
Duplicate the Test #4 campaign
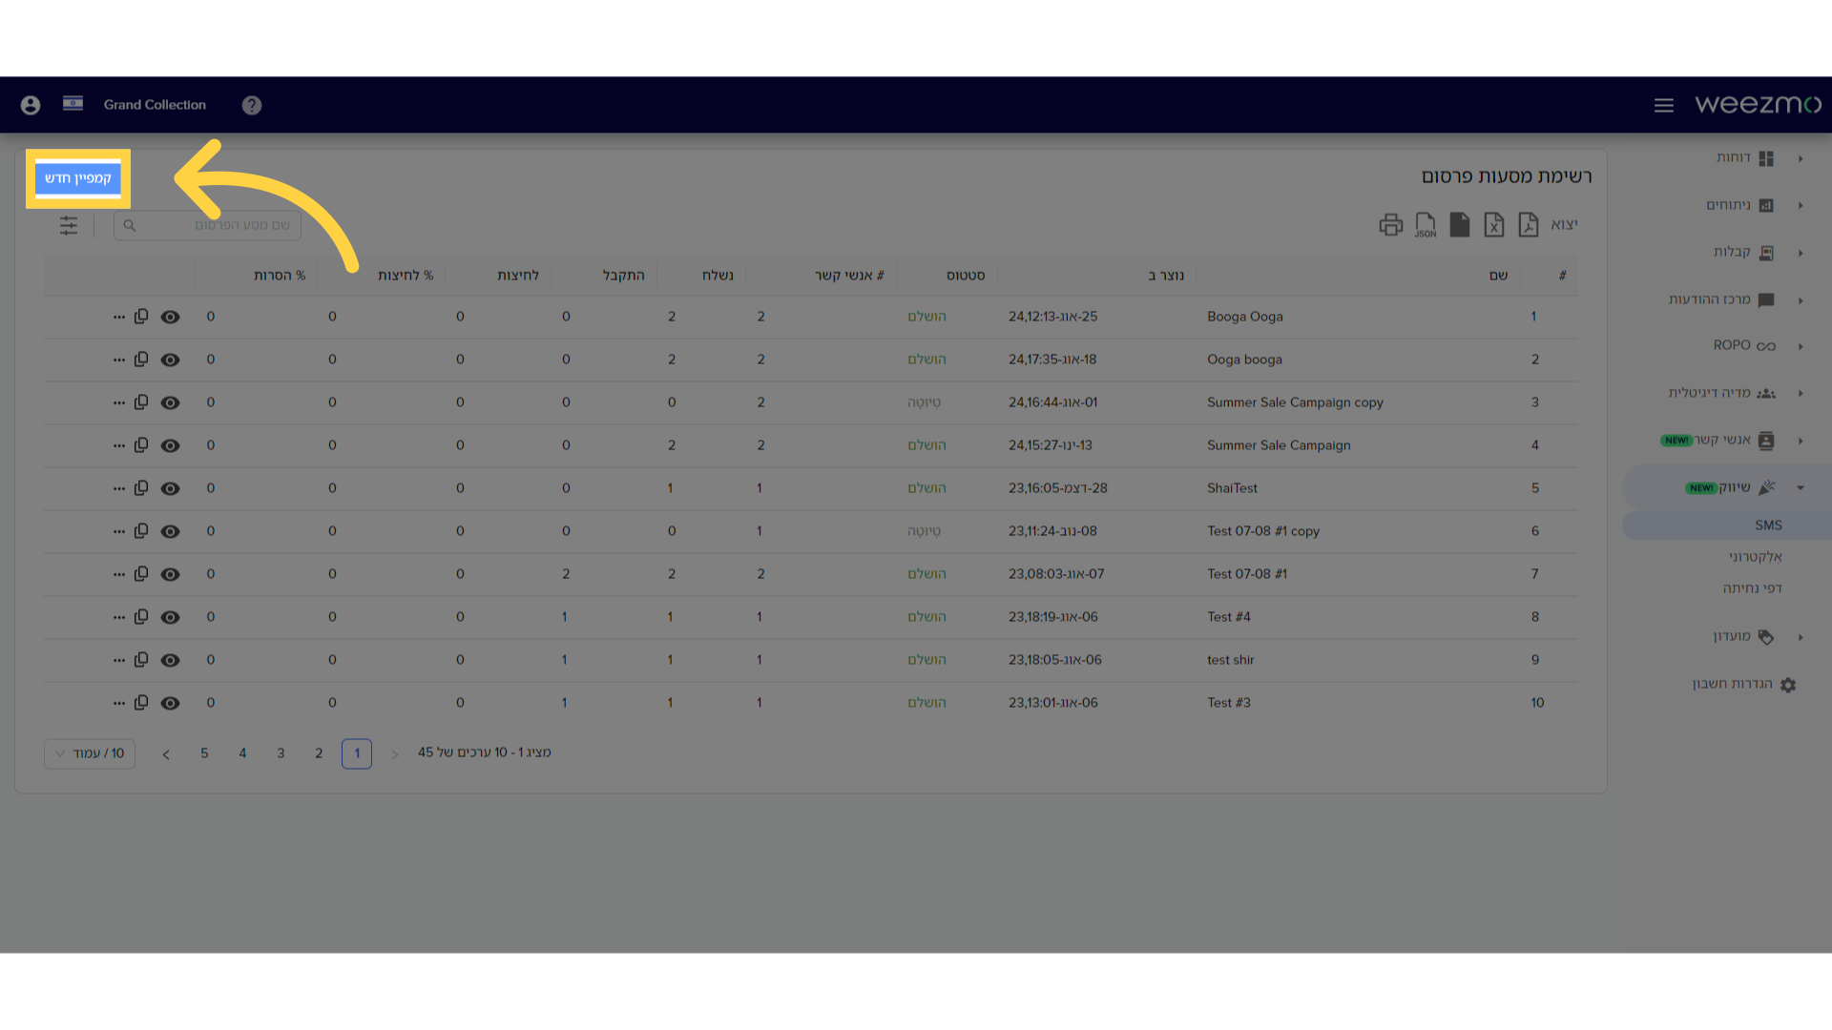(x=141, y=616)
